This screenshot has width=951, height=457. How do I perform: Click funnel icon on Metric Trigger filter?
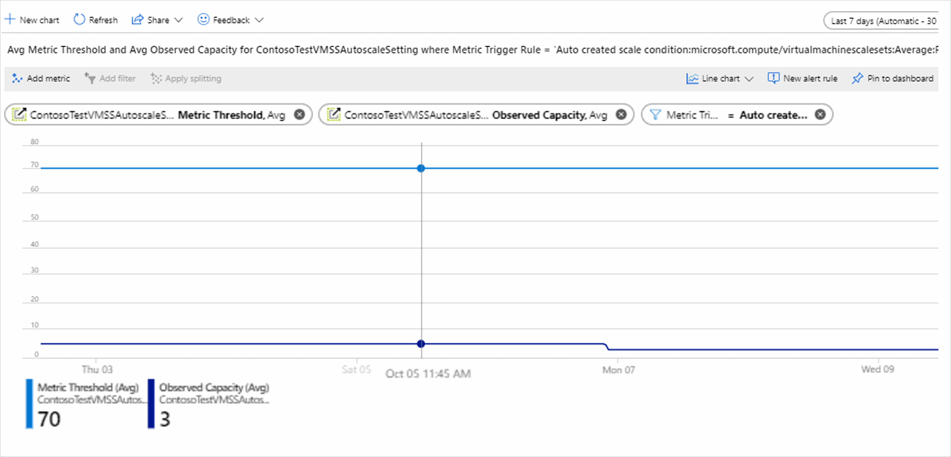coord(655,115)
